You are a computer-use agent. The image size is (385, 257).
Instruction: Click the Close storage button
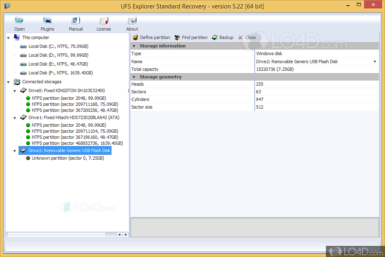tap(247, 37)
